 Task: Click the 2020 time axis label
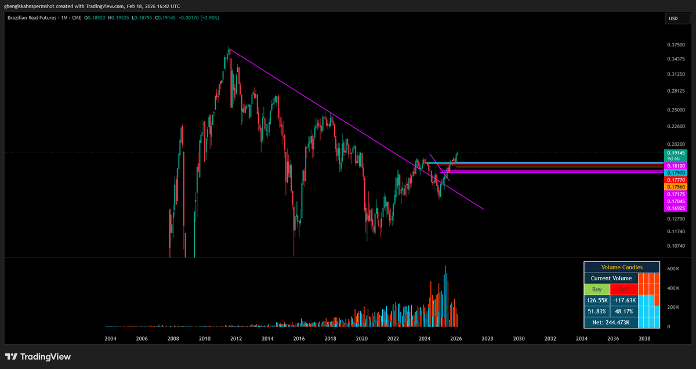coord(361,338)
